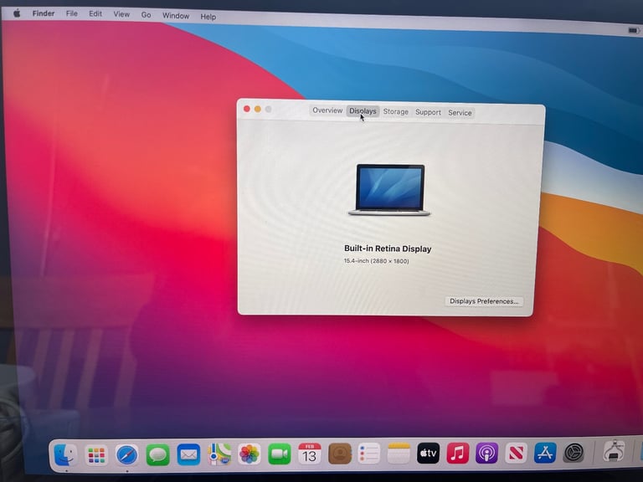Click the MacBook display image
Image resolution: width=643 pixels, height=482 pixels.
tap(389, 190)
